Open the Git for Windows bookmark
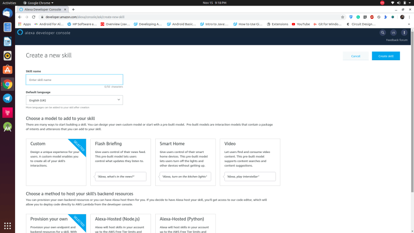This screenshot has height=233, width=414. coord(327,24)
